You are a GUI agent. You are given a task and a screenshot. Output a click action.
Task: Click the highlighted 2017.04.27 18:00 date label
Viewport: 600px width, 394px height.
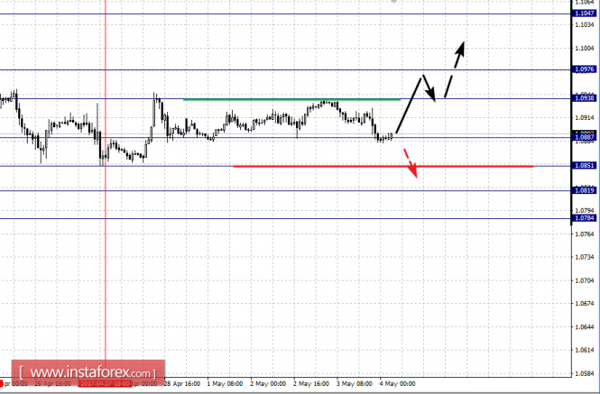(105, 384)
